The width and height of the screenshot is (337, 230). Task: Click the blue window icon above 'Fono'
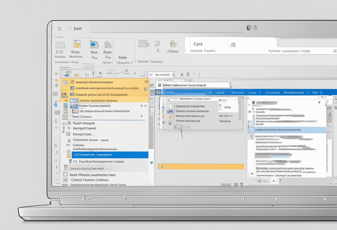coord(94,45)
